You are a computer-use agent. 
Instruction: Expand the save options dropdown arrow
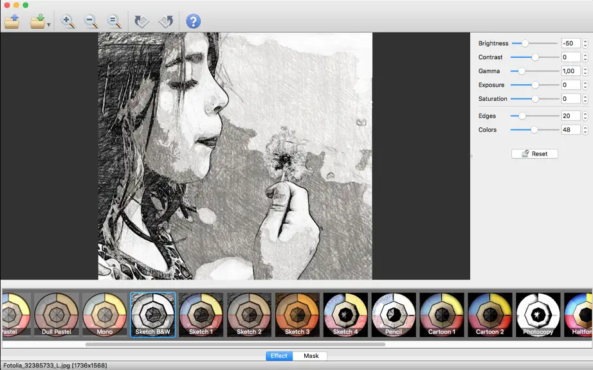click(x=49, y=25)
